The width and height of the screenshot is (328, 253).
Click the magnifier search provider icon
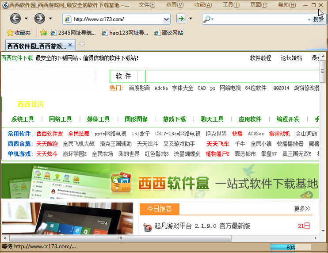click(x=208, y=19)
